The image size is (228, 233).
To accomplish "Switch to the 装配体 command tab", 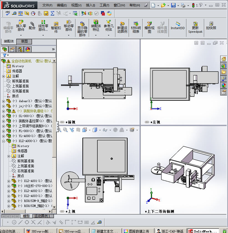I will 9,41.
